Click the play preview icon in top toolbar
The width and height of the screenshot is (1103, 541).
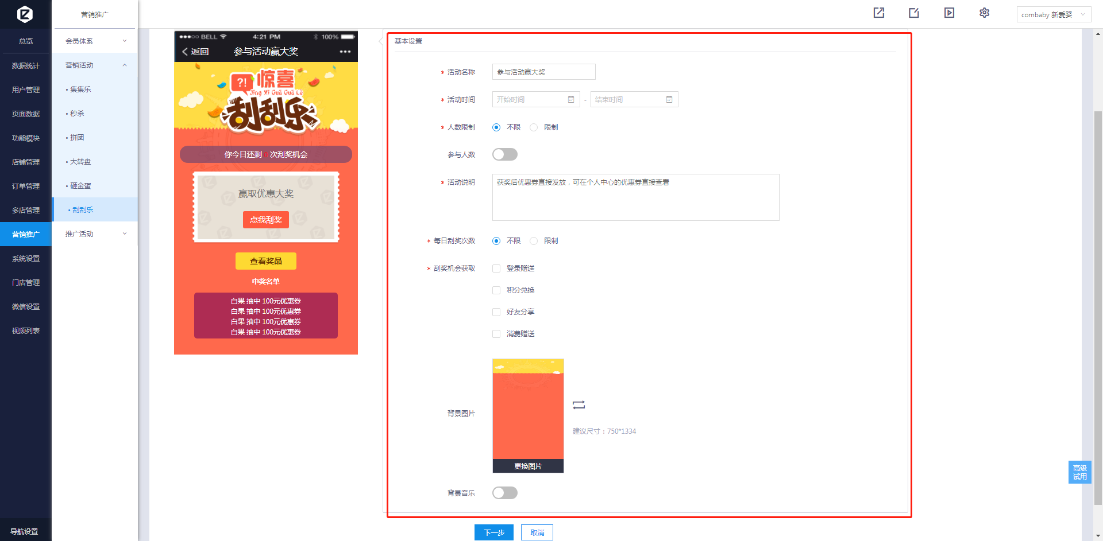click(949, 13)
